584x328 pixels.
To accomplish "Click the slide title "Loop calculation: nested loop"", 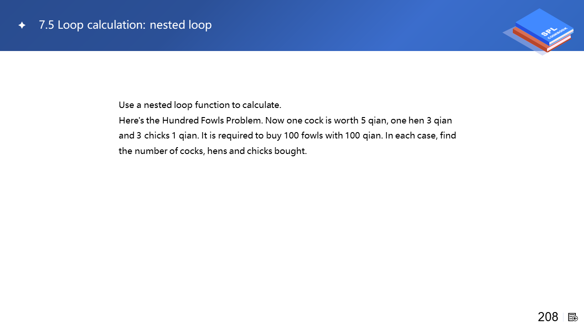I will pos(135,25).
